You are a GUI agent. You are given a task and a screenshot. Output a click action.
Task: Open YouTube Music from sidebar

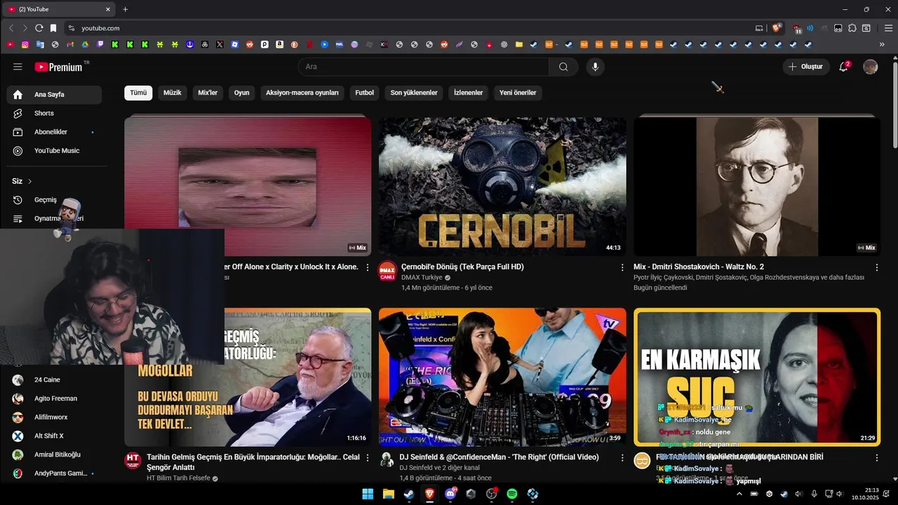click(x=54, y=151)
